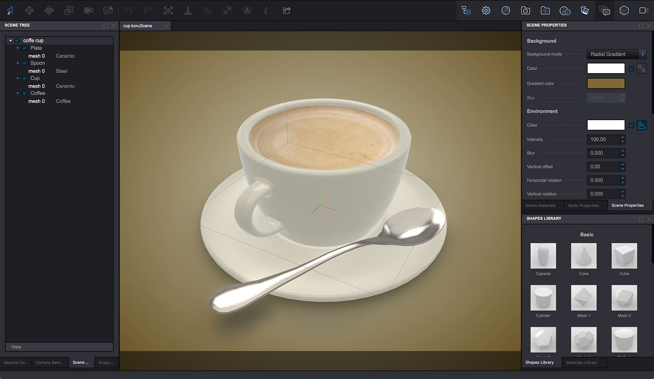The image size is (654, 379).
Task: Click the Gradient color swatch
Action: (606, 83)
